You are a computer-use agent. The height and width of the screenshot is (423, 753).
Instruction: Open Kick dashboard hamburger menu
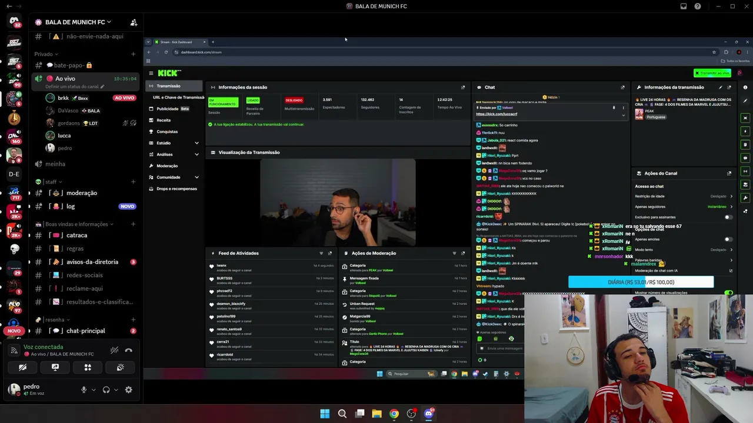(151, 73)
